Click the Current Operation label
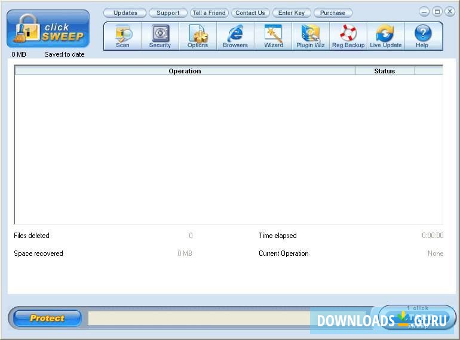 tap(283, 254)
